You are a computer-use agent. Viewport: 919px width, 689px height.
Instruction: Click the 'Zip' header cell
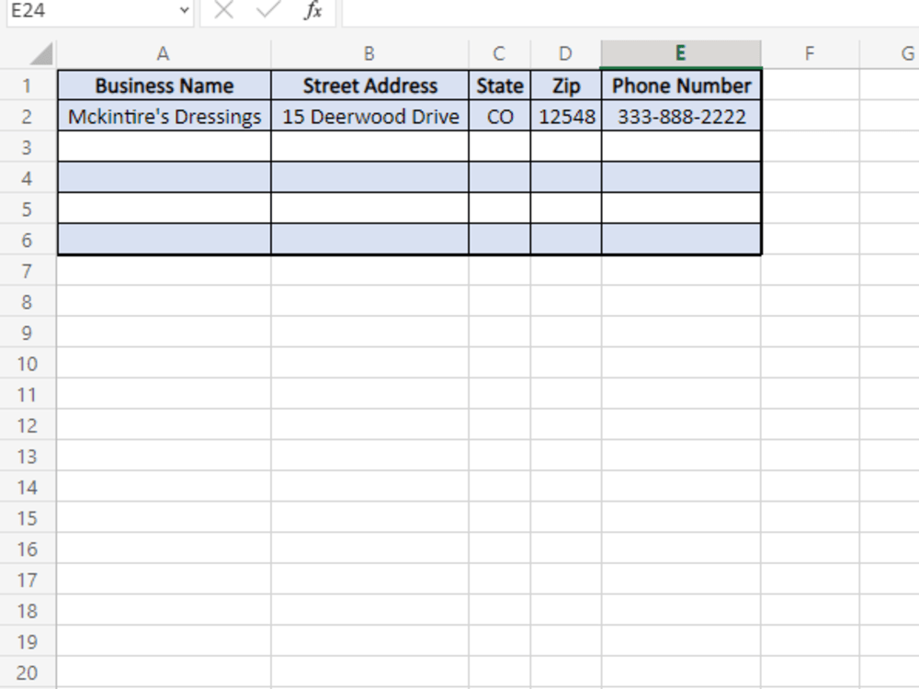(565, 85)
